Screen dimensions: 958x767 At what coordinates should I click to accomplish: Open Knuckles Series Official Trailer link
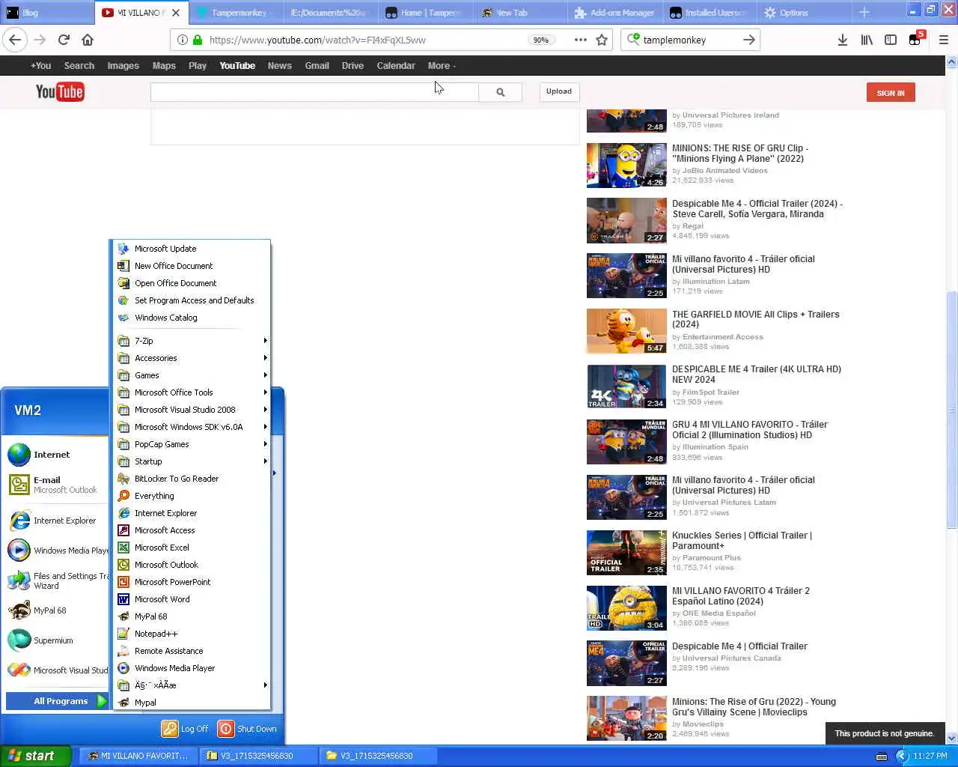pos(742,541)
